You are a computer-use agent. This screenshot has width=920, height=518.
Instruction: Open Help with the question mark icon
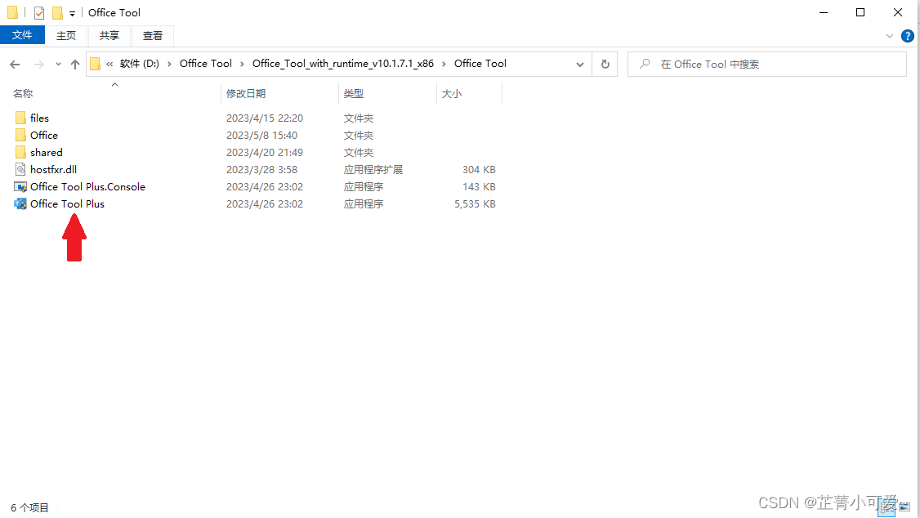tap(908, 36)
